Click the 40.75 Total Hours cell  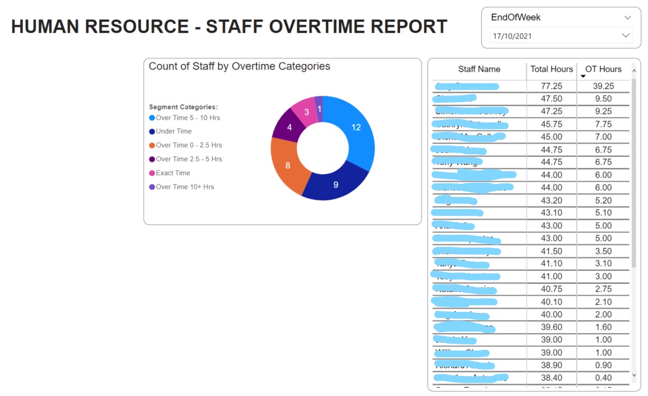click(552, 289)
